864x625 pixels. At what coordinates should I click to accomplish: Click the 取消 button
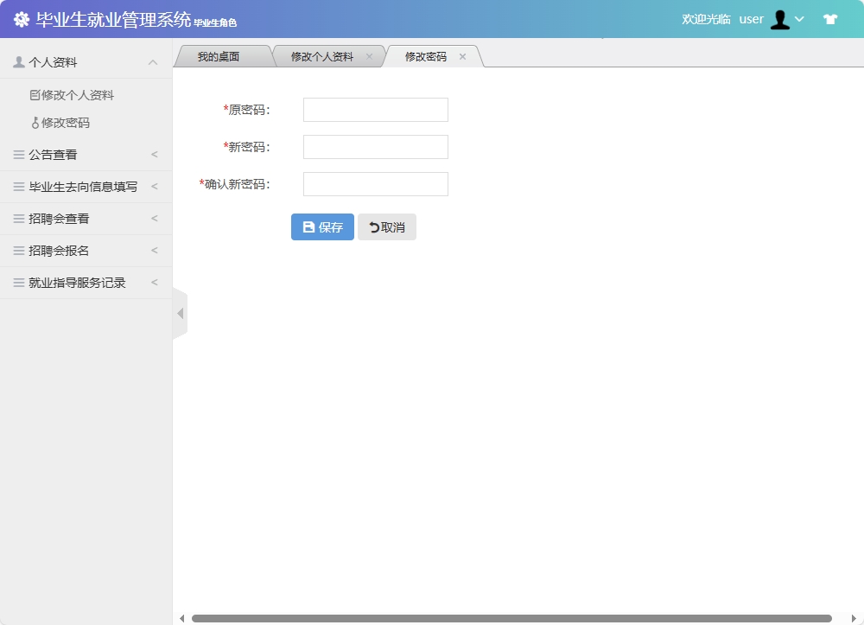[386, 226]
